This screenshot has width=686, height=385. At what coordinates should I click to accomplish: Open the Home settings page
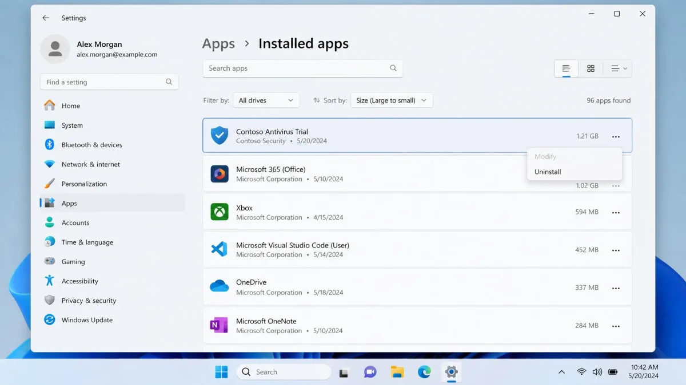tap(112, 106)
